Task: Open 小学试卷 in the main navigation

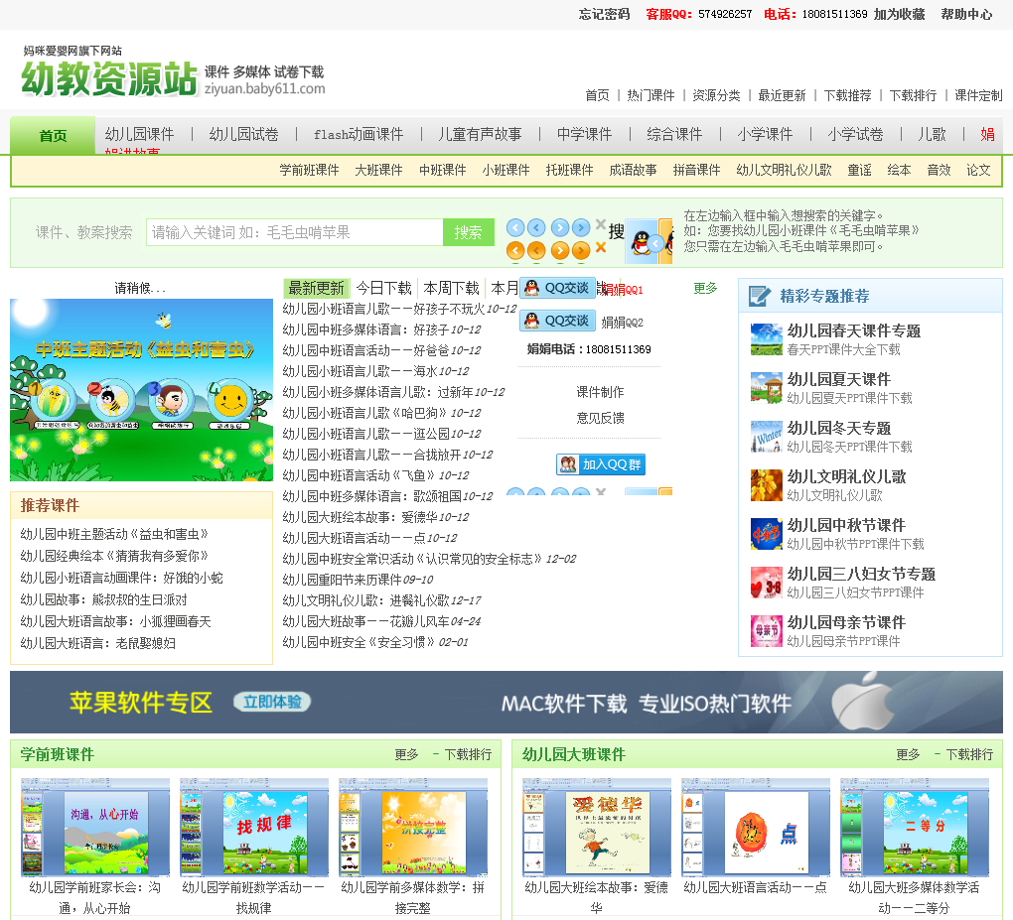Action: click(855, 134)
